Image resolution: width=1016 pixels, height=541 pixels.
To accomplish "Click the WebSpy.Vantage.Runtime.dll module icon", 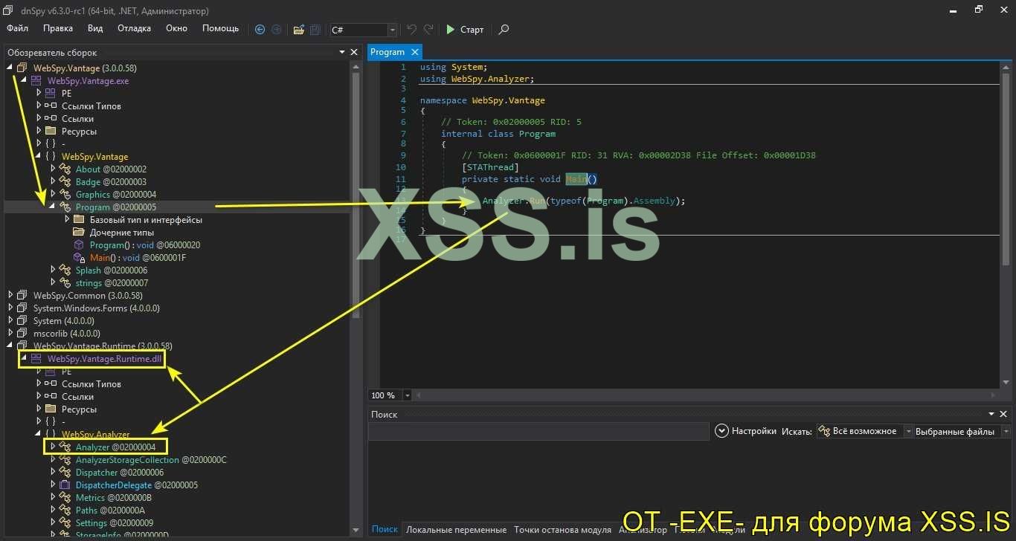I will 36,359.
